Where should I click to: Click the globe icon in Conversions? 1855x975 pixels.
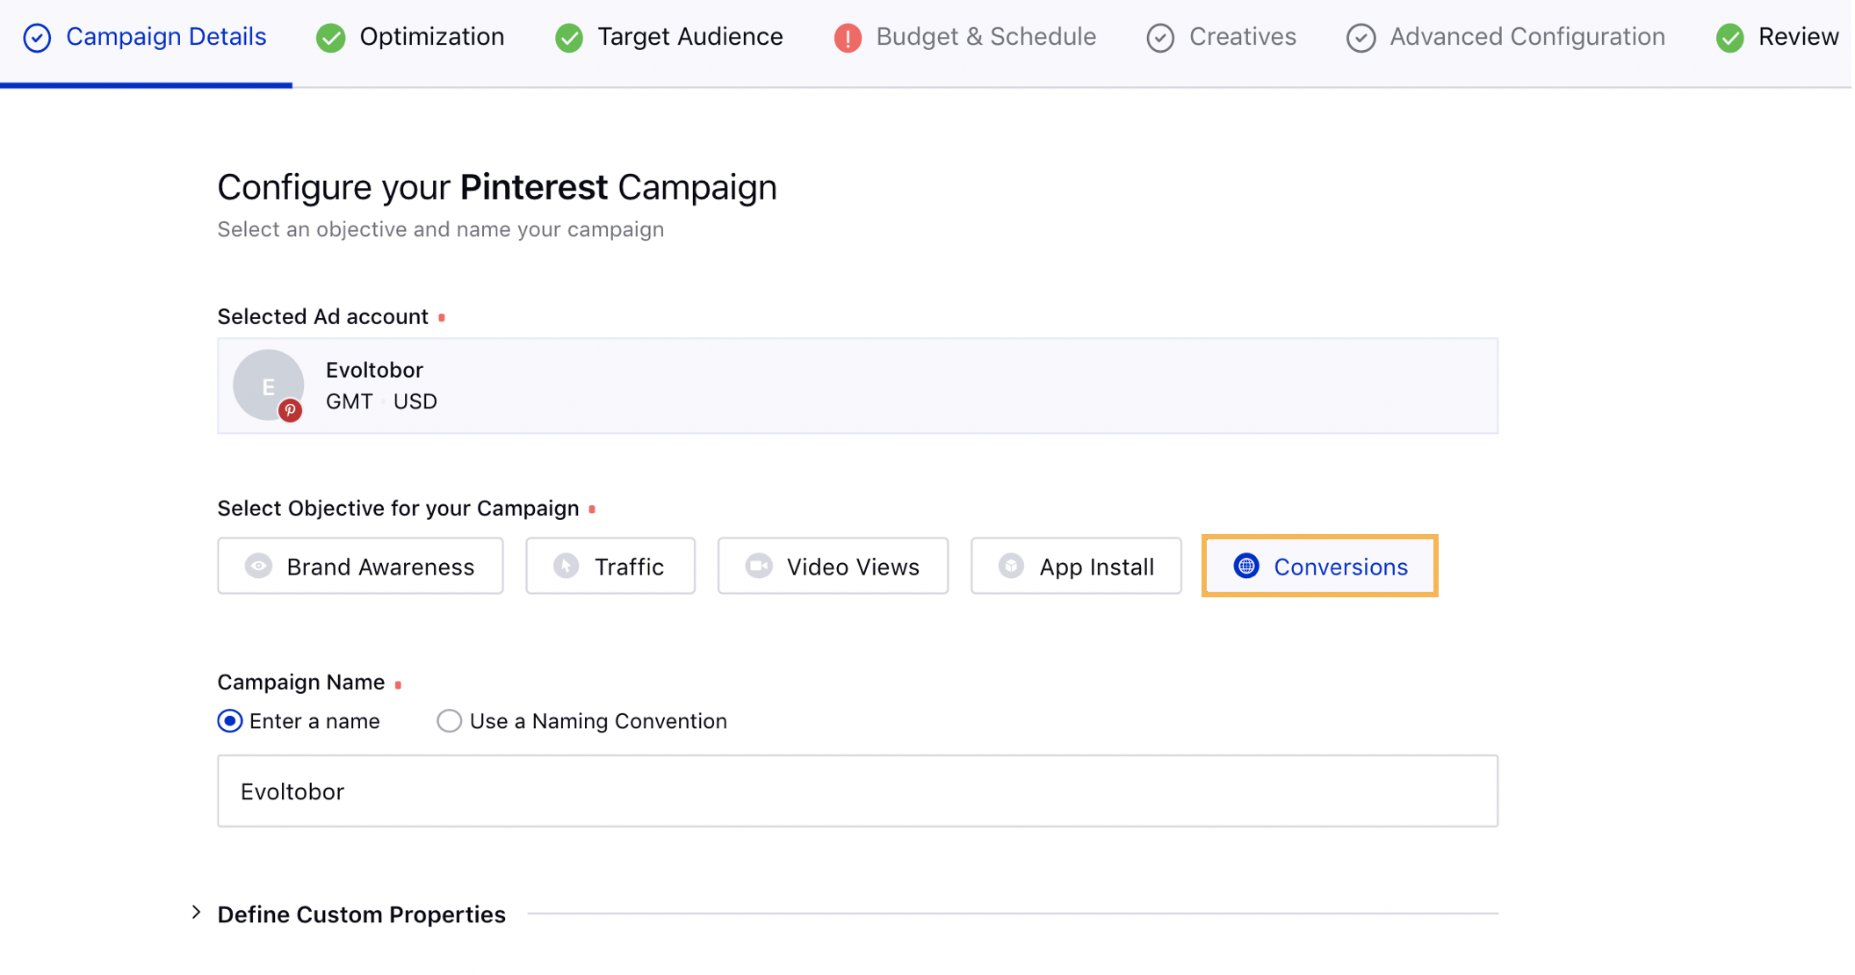click(x=1246, y=567)
